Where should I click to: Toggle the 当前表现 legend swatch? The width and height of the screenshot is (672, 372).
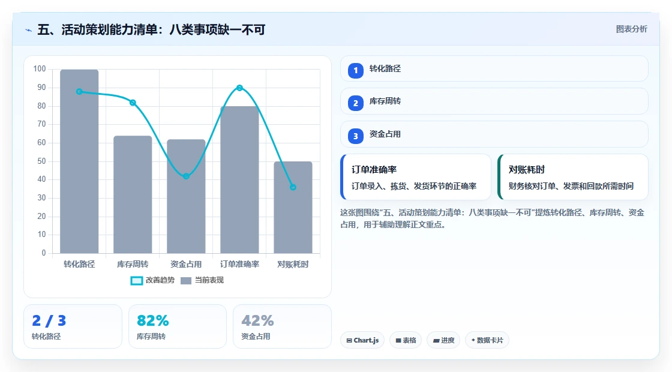(186, 281)
